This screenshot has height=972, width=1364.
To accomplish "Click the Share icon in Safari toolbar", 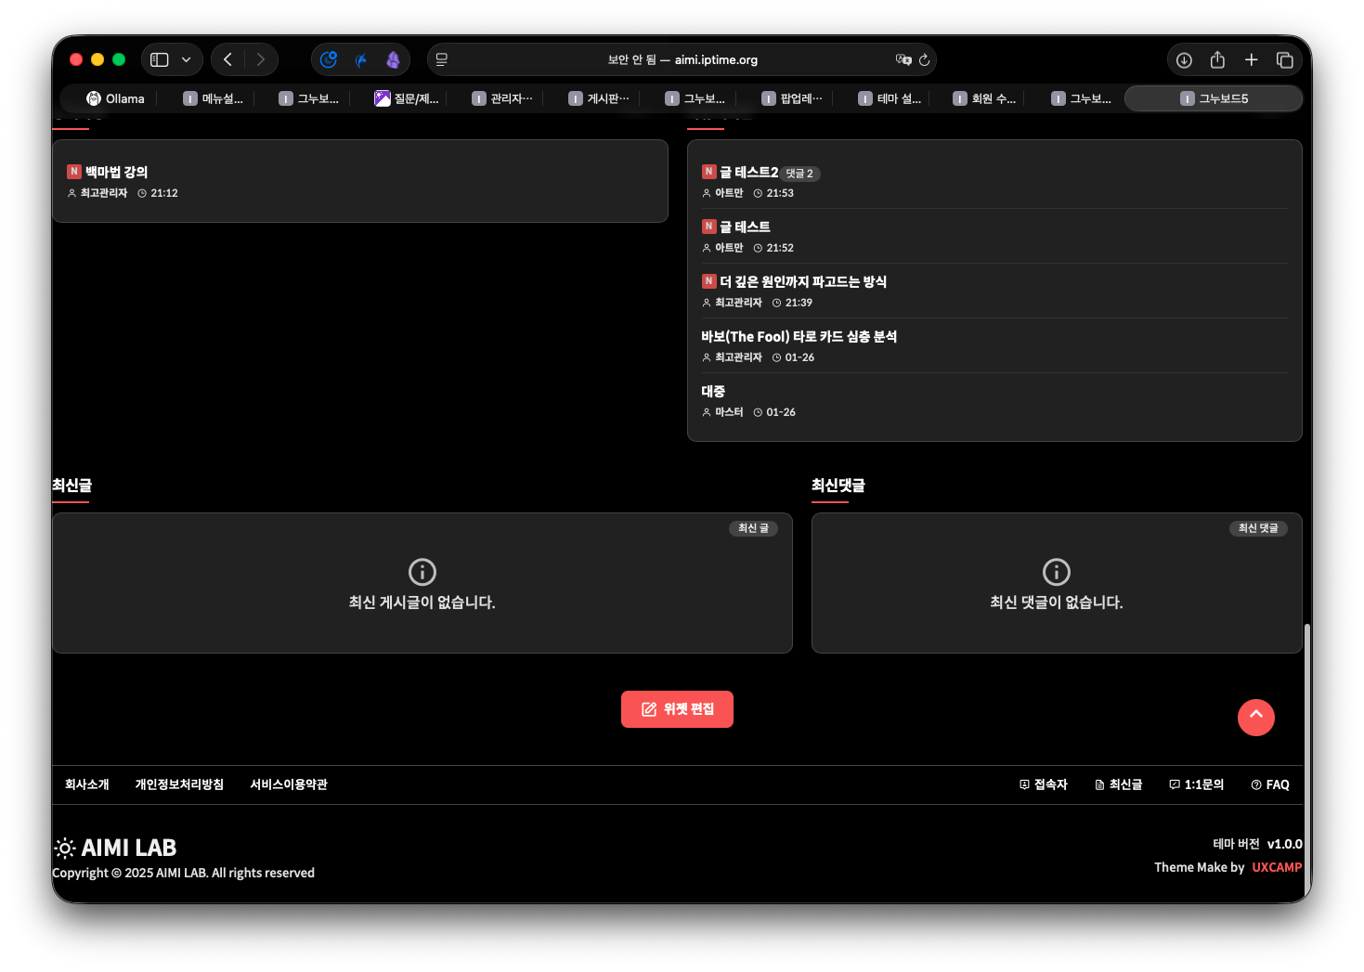I will 1217,59.
